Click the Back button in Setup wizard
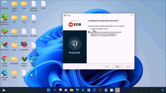Viewport: 166px width, 93px height. click(107, 67)
